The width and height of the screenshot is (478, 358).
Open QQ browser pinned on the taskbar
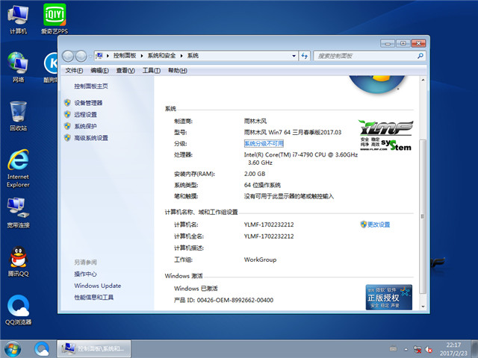[x=43, y=348]
